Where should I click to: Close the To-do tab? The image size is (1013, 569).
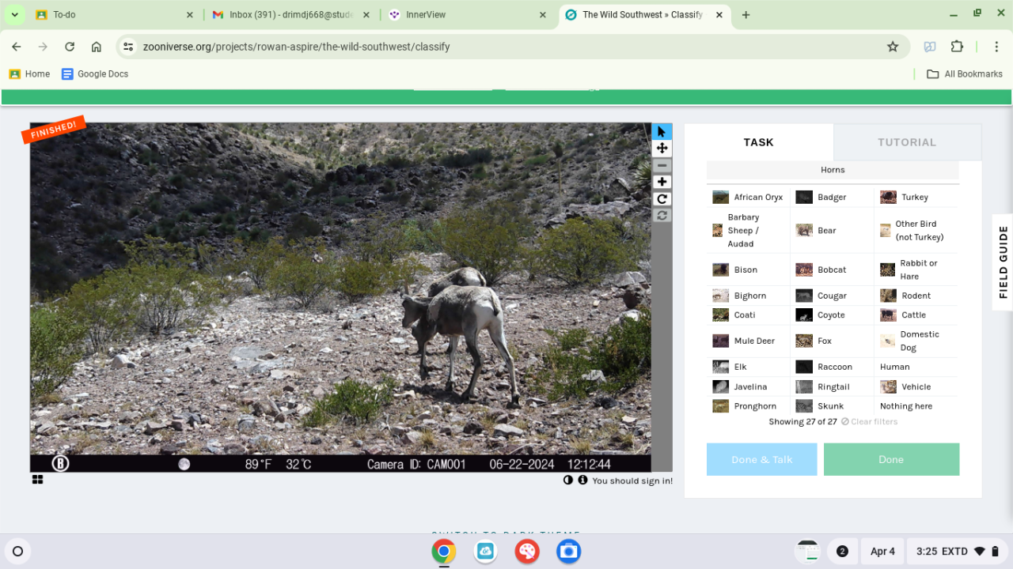tap(190, 15)
